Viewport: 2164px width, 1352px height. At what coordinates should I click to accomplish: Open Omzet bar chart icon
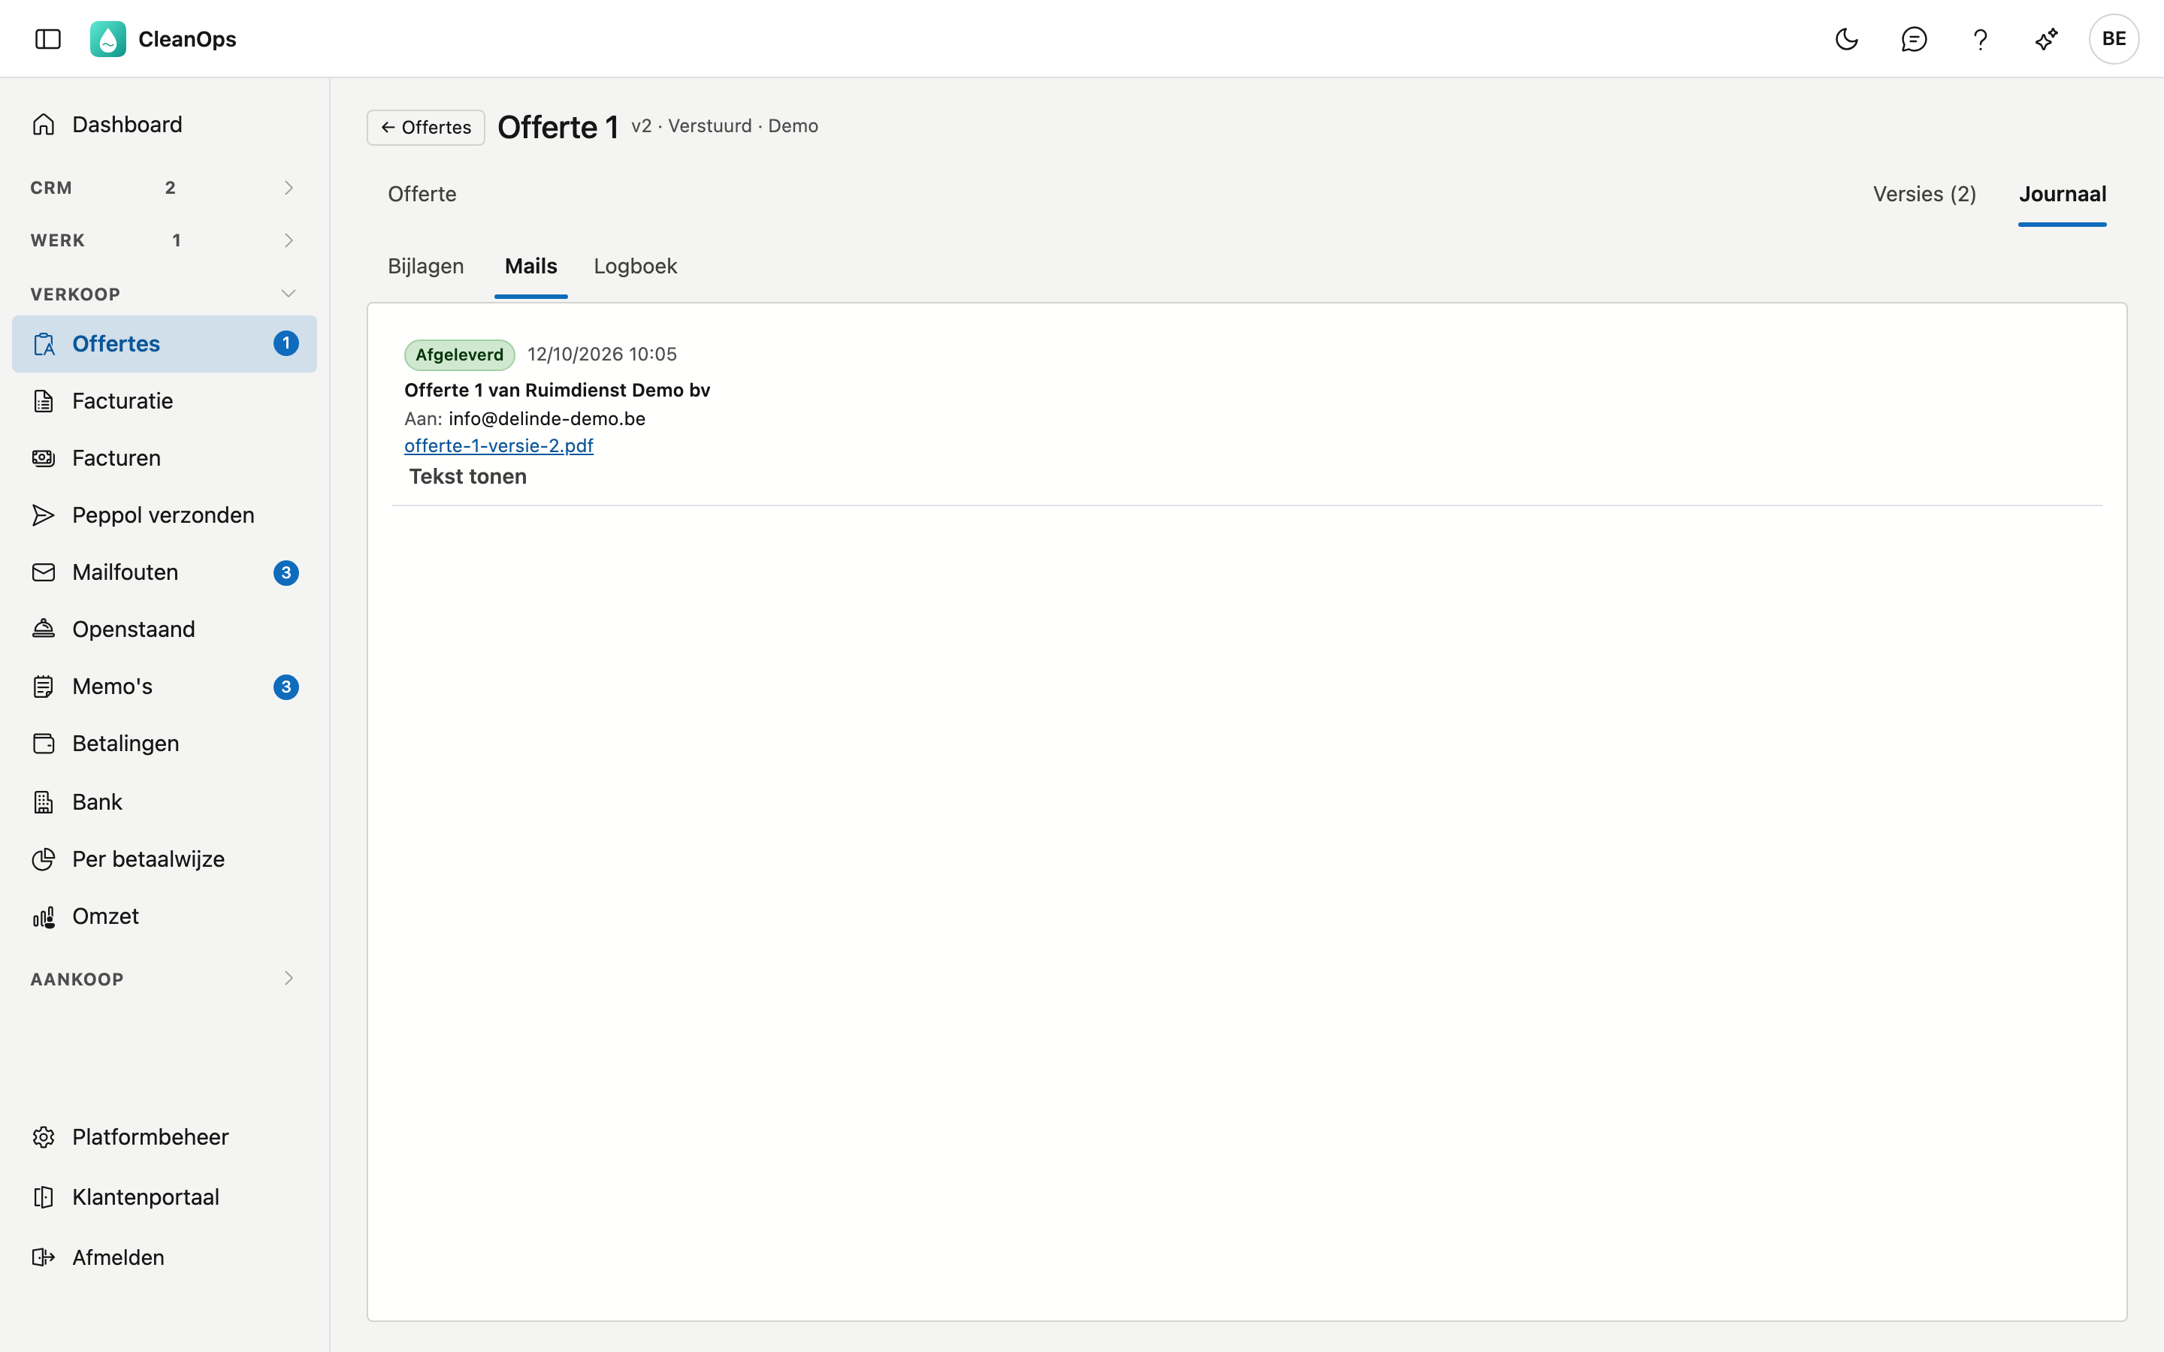(44, 916)
